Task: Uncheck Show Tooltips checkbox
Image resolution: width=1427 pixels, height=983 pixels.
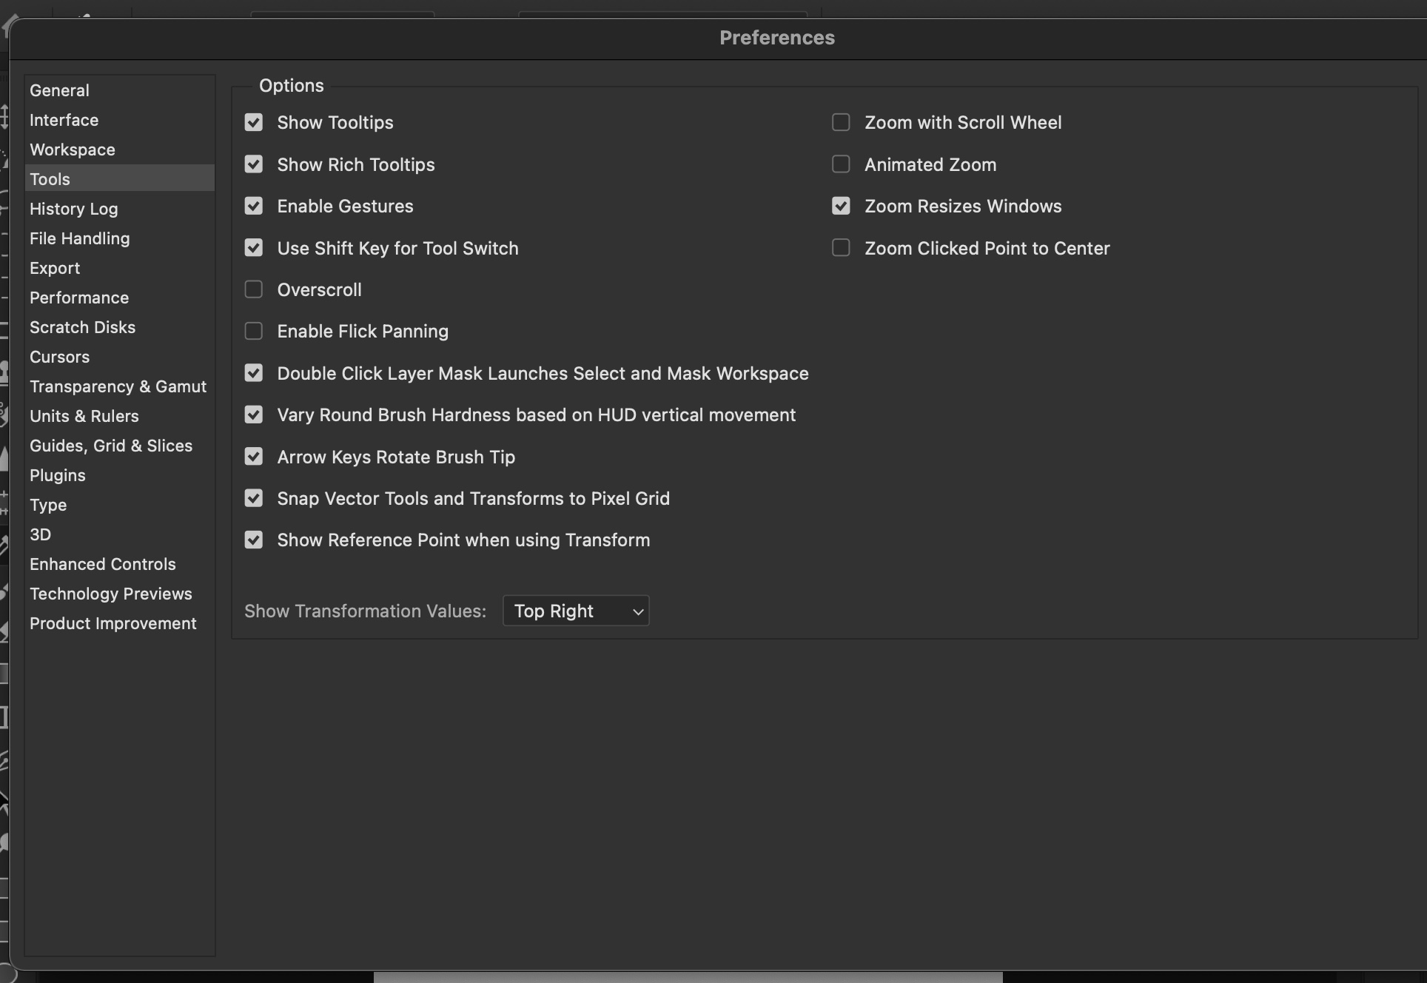Action: point(254,123)
